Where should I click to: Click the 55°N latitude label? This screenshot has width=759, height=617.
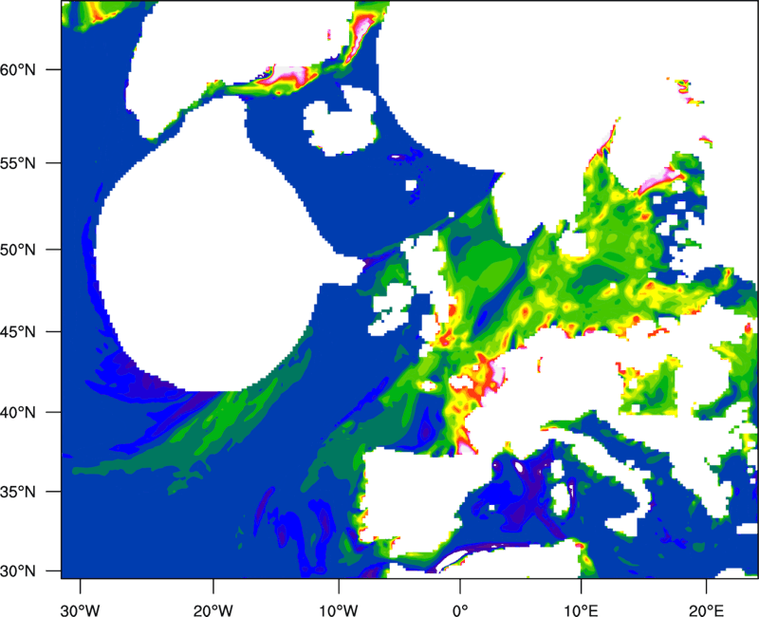[18, 163]
